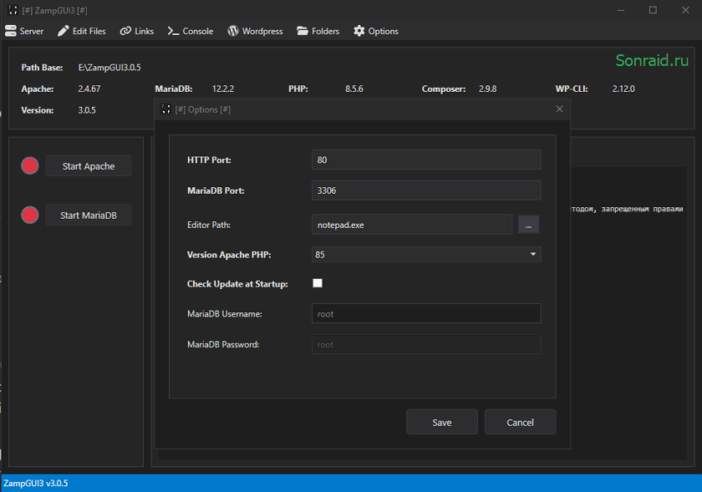Open the Console menu
Viewport: 702px width, 492px height.
pos(191,31)
